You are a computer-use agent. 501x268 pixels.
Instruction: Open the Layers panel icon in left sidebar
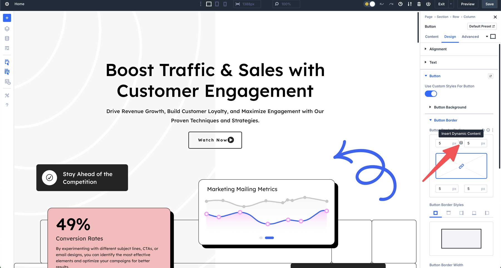tap(7, 29)
